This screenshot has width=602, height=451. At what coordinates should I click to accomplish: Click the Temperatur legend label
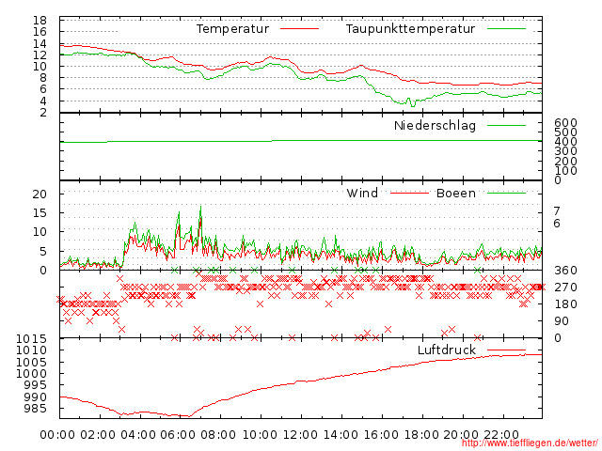pyautogui.click(x=232, y=29)
